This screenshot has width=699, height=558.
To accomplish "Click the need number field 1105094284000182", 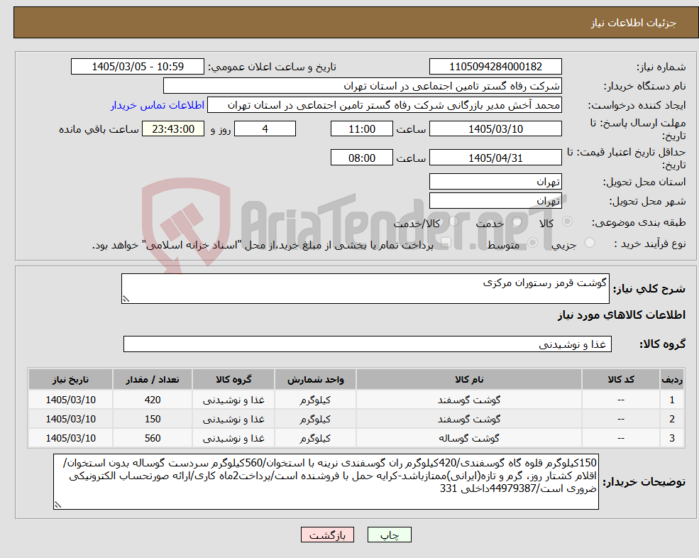I will [495, 67].
